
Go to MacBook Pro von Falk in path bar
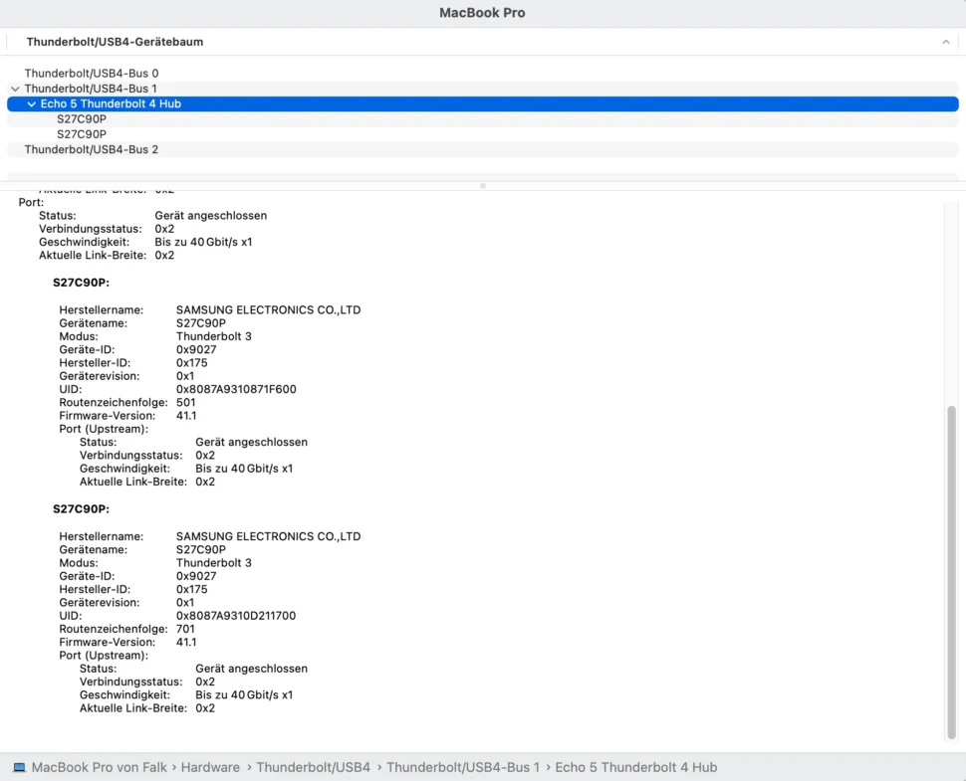100,767
